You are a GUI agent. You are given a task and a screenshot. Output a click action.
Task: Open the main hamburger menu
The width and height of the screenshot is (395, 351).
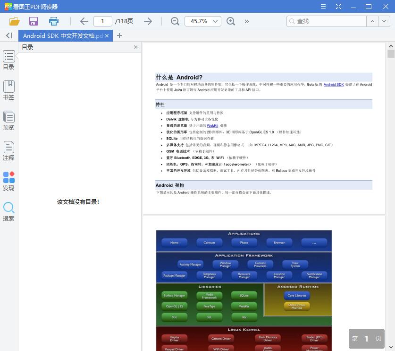pyautogui.click(x=323, y=7)
